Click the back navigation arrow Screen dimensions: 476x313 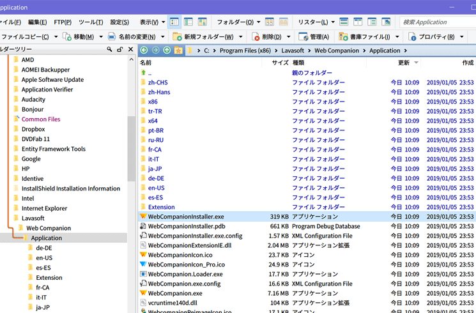pos(144,50)
